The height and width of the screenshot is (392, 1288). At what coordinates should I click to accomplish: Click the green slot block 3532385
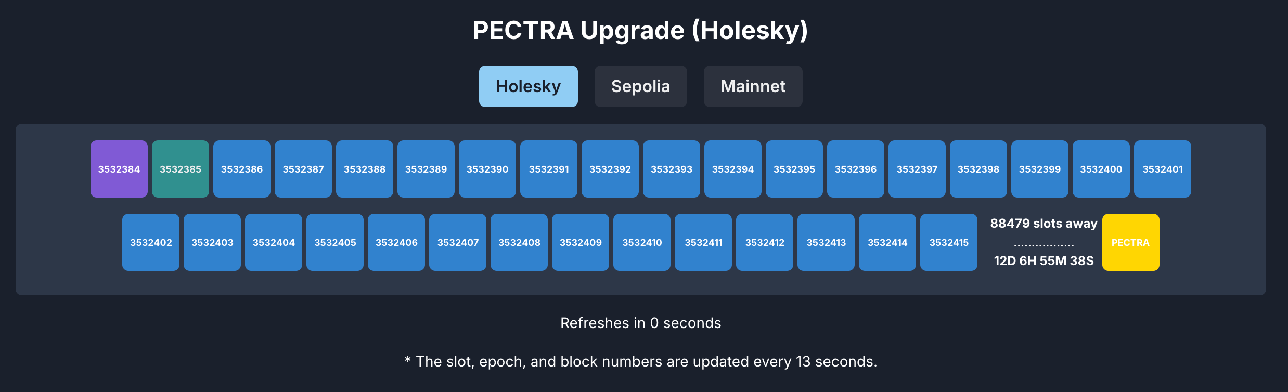[x=180, y=168]
